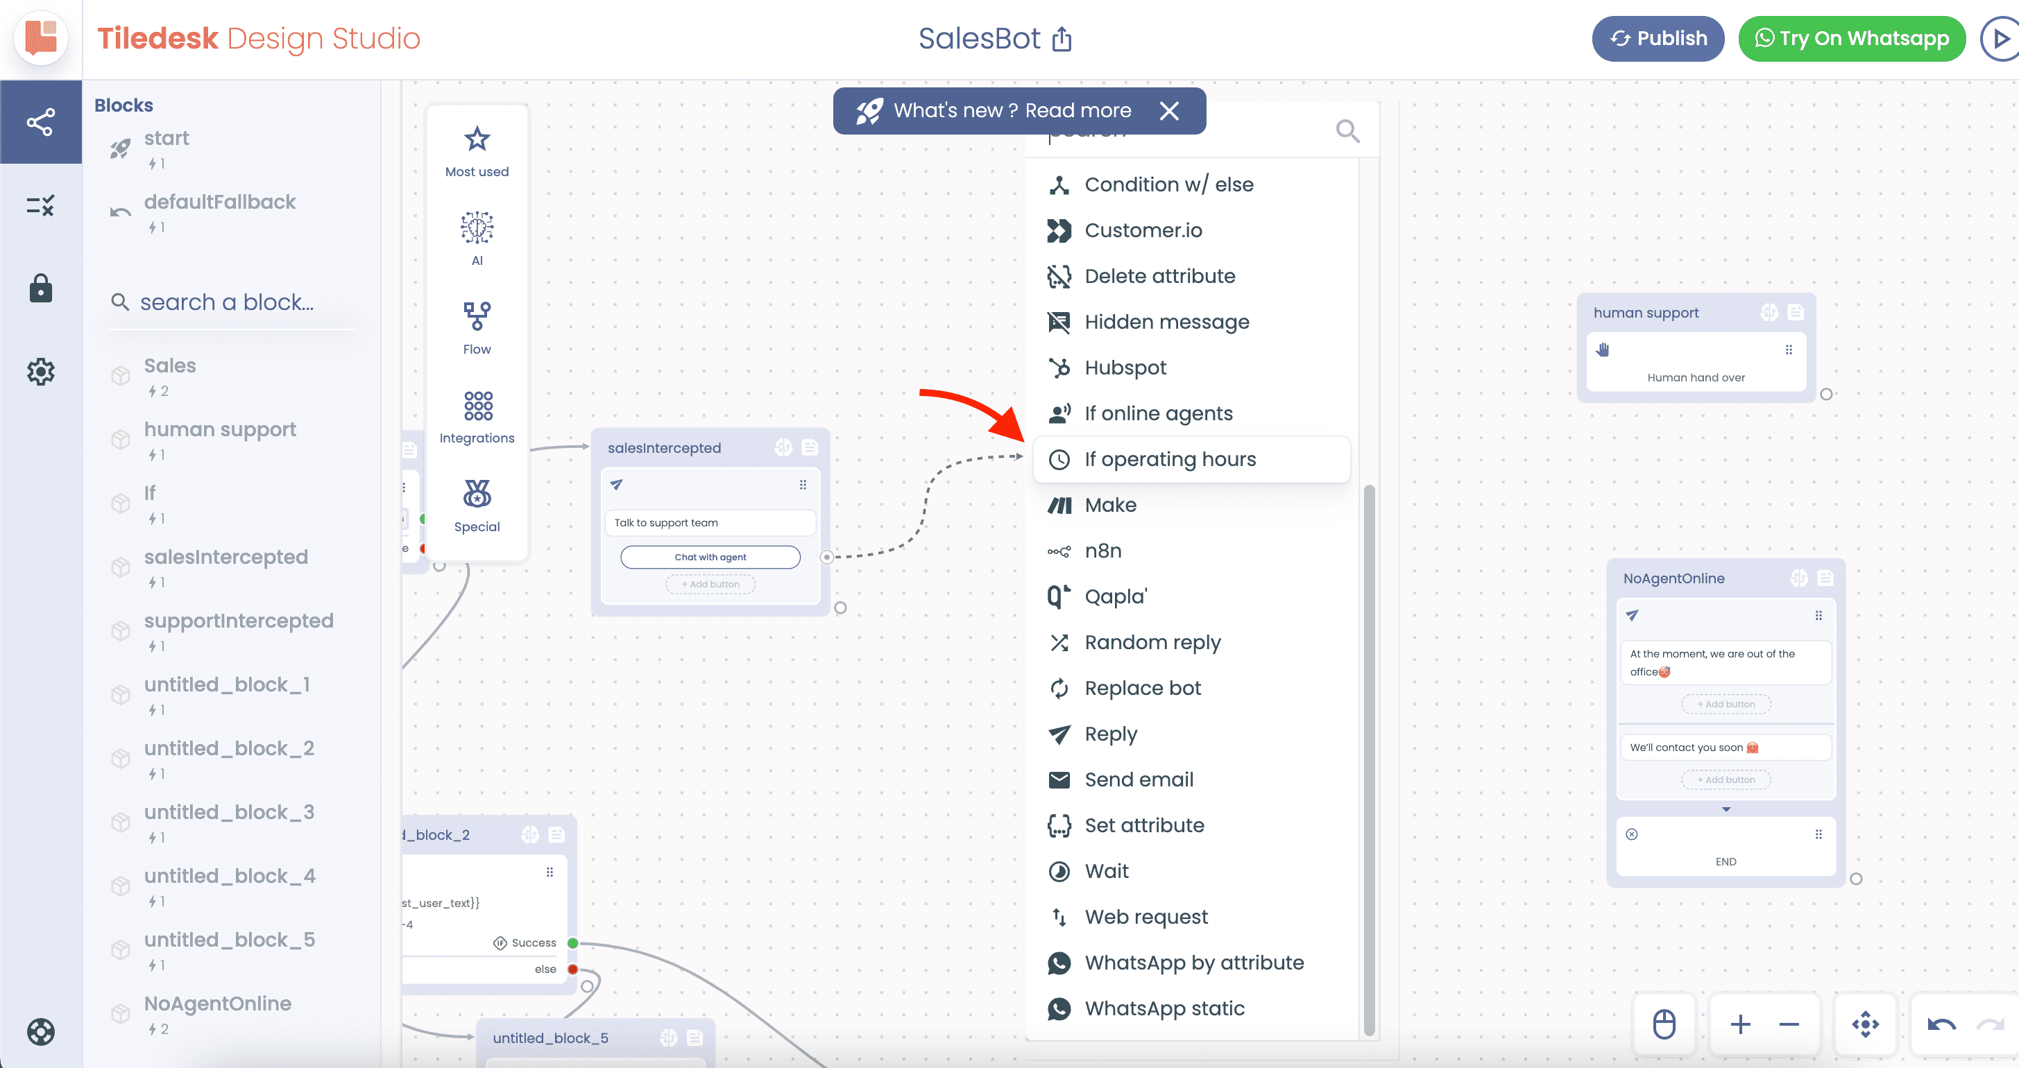
Task: Add button under We'll contact you soon
Action: pyautogui.click(x=1726, y=780)
